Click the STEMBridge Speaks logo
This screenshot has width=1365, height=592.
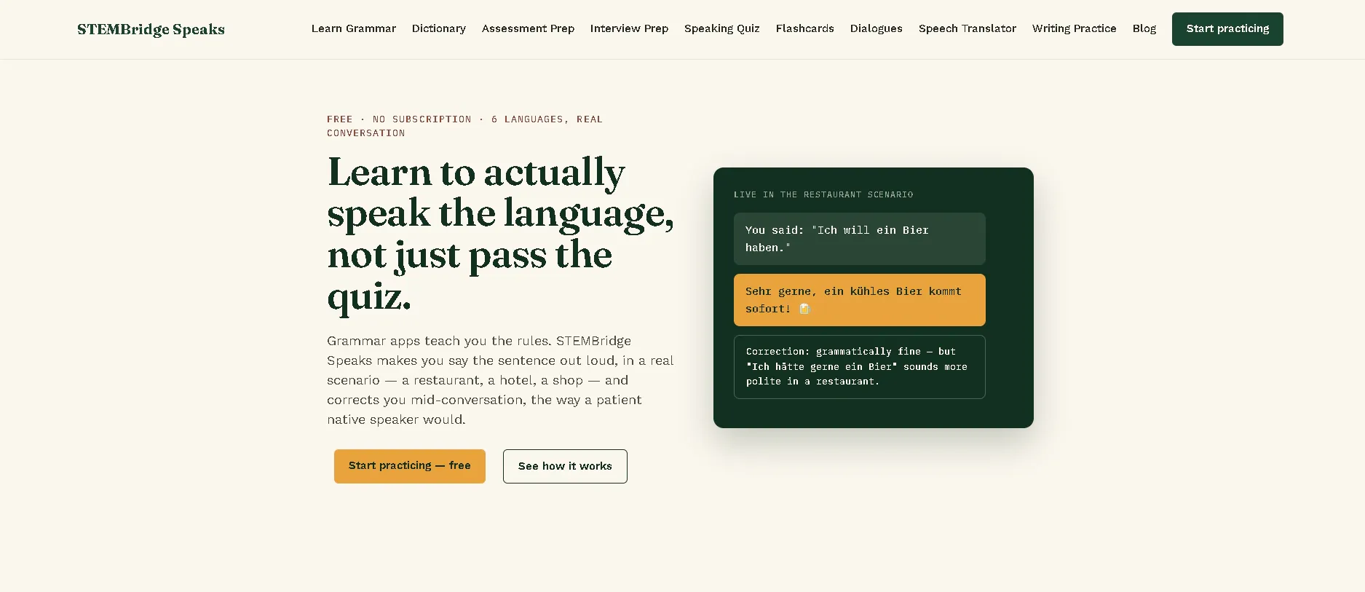151,29
